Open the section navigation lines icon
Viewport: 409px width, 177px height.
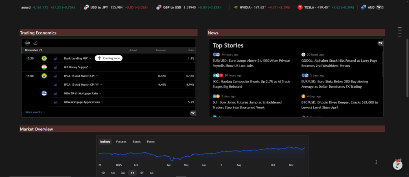(400, 32)
